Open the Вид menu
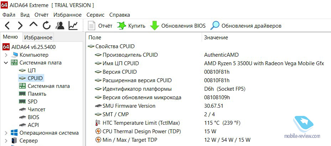 [25, 15]
